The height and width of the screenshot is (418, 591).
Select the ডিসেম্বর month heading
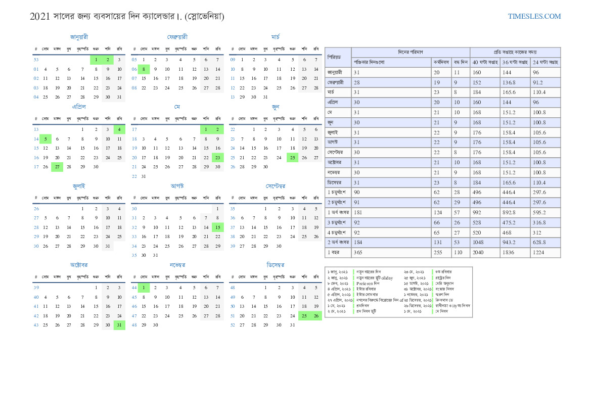276,265
